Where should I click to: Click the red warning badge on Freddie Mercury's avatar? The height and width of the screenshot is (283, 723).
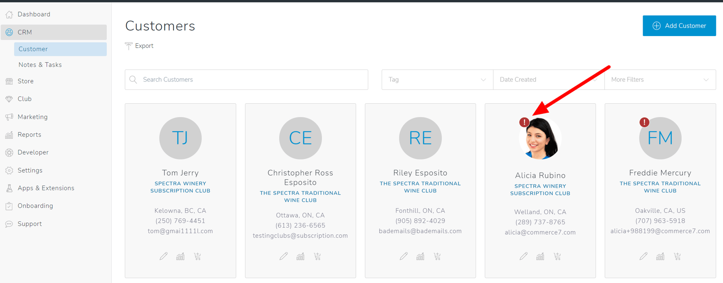(x=644, y=122)
